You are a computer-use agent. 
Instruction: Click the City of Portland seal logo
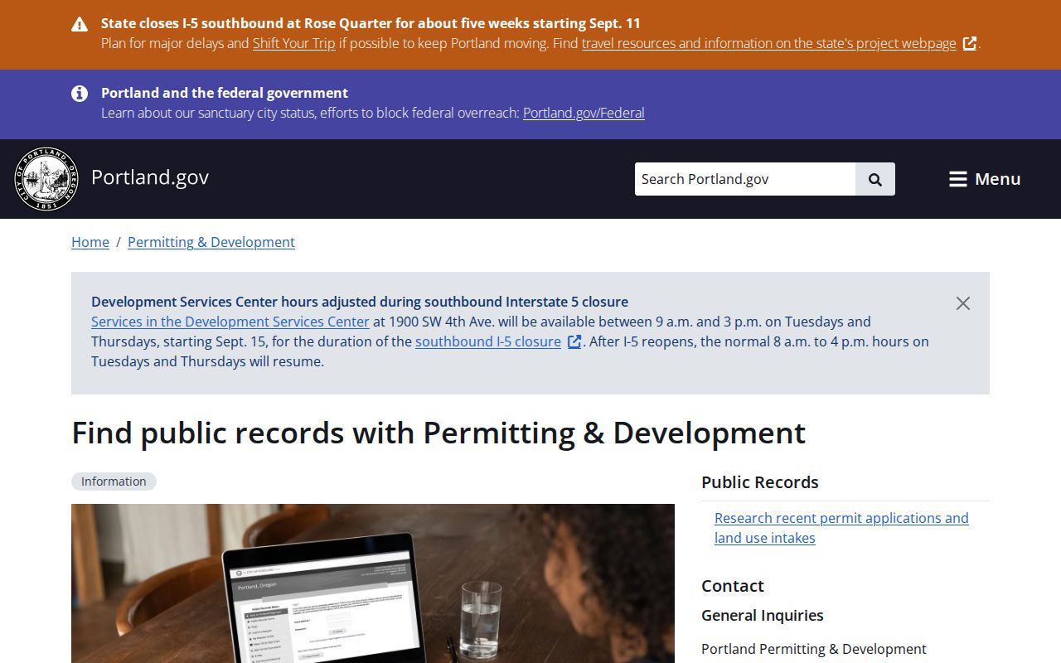pos(46,179)
